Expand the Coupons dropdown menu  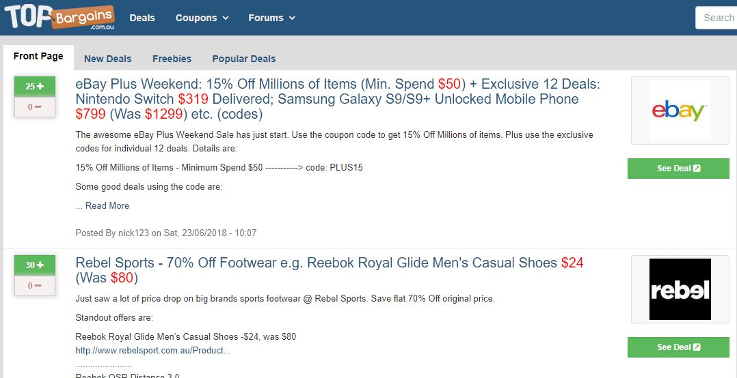202,18
